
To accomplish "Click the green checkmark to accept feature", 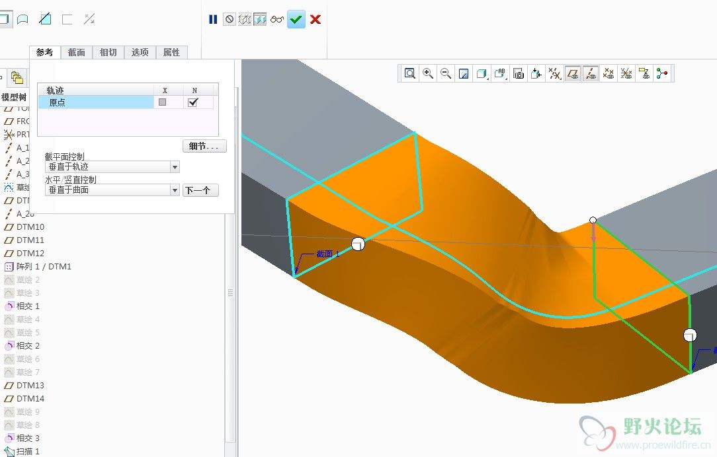I will point(296,19).
